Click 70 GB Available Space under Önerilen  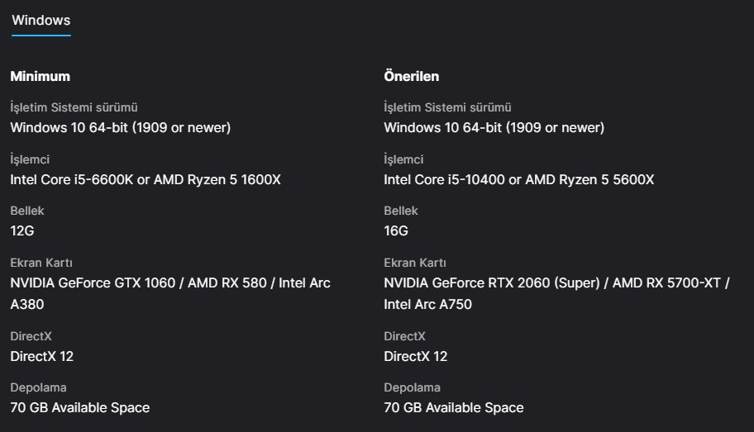click(x=454, y=407)
